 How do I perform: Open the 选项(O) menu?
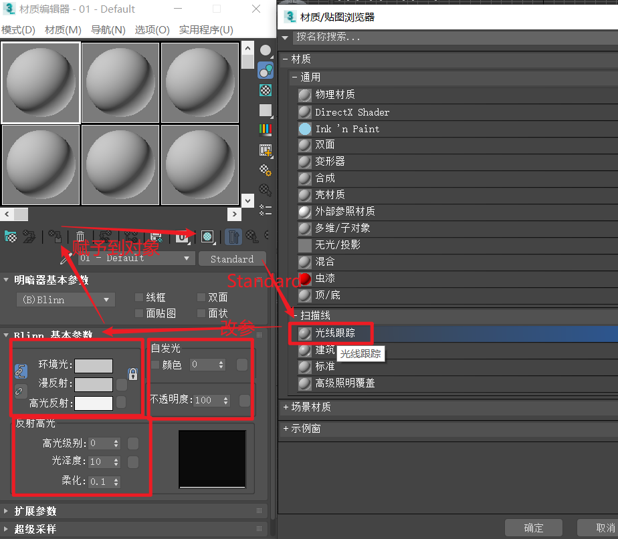[152, 29]
